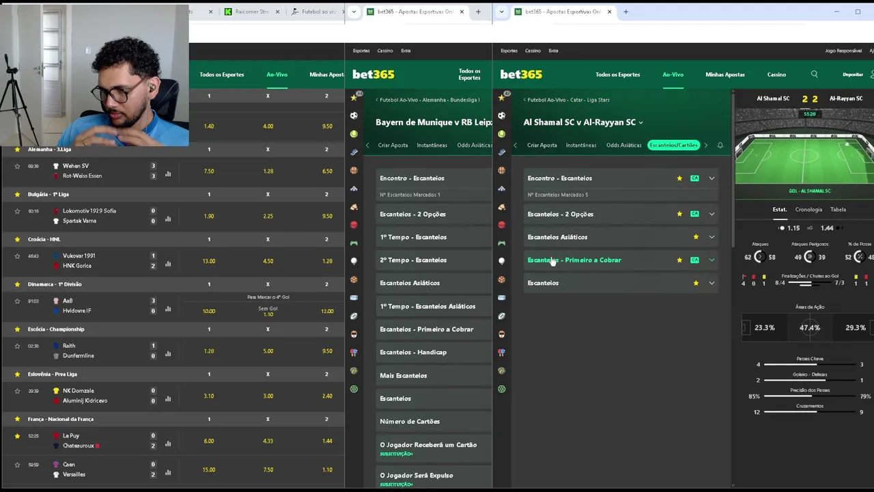
Task: Select Ao-Vivo menu in right window
Action: [x=673, y=74]
